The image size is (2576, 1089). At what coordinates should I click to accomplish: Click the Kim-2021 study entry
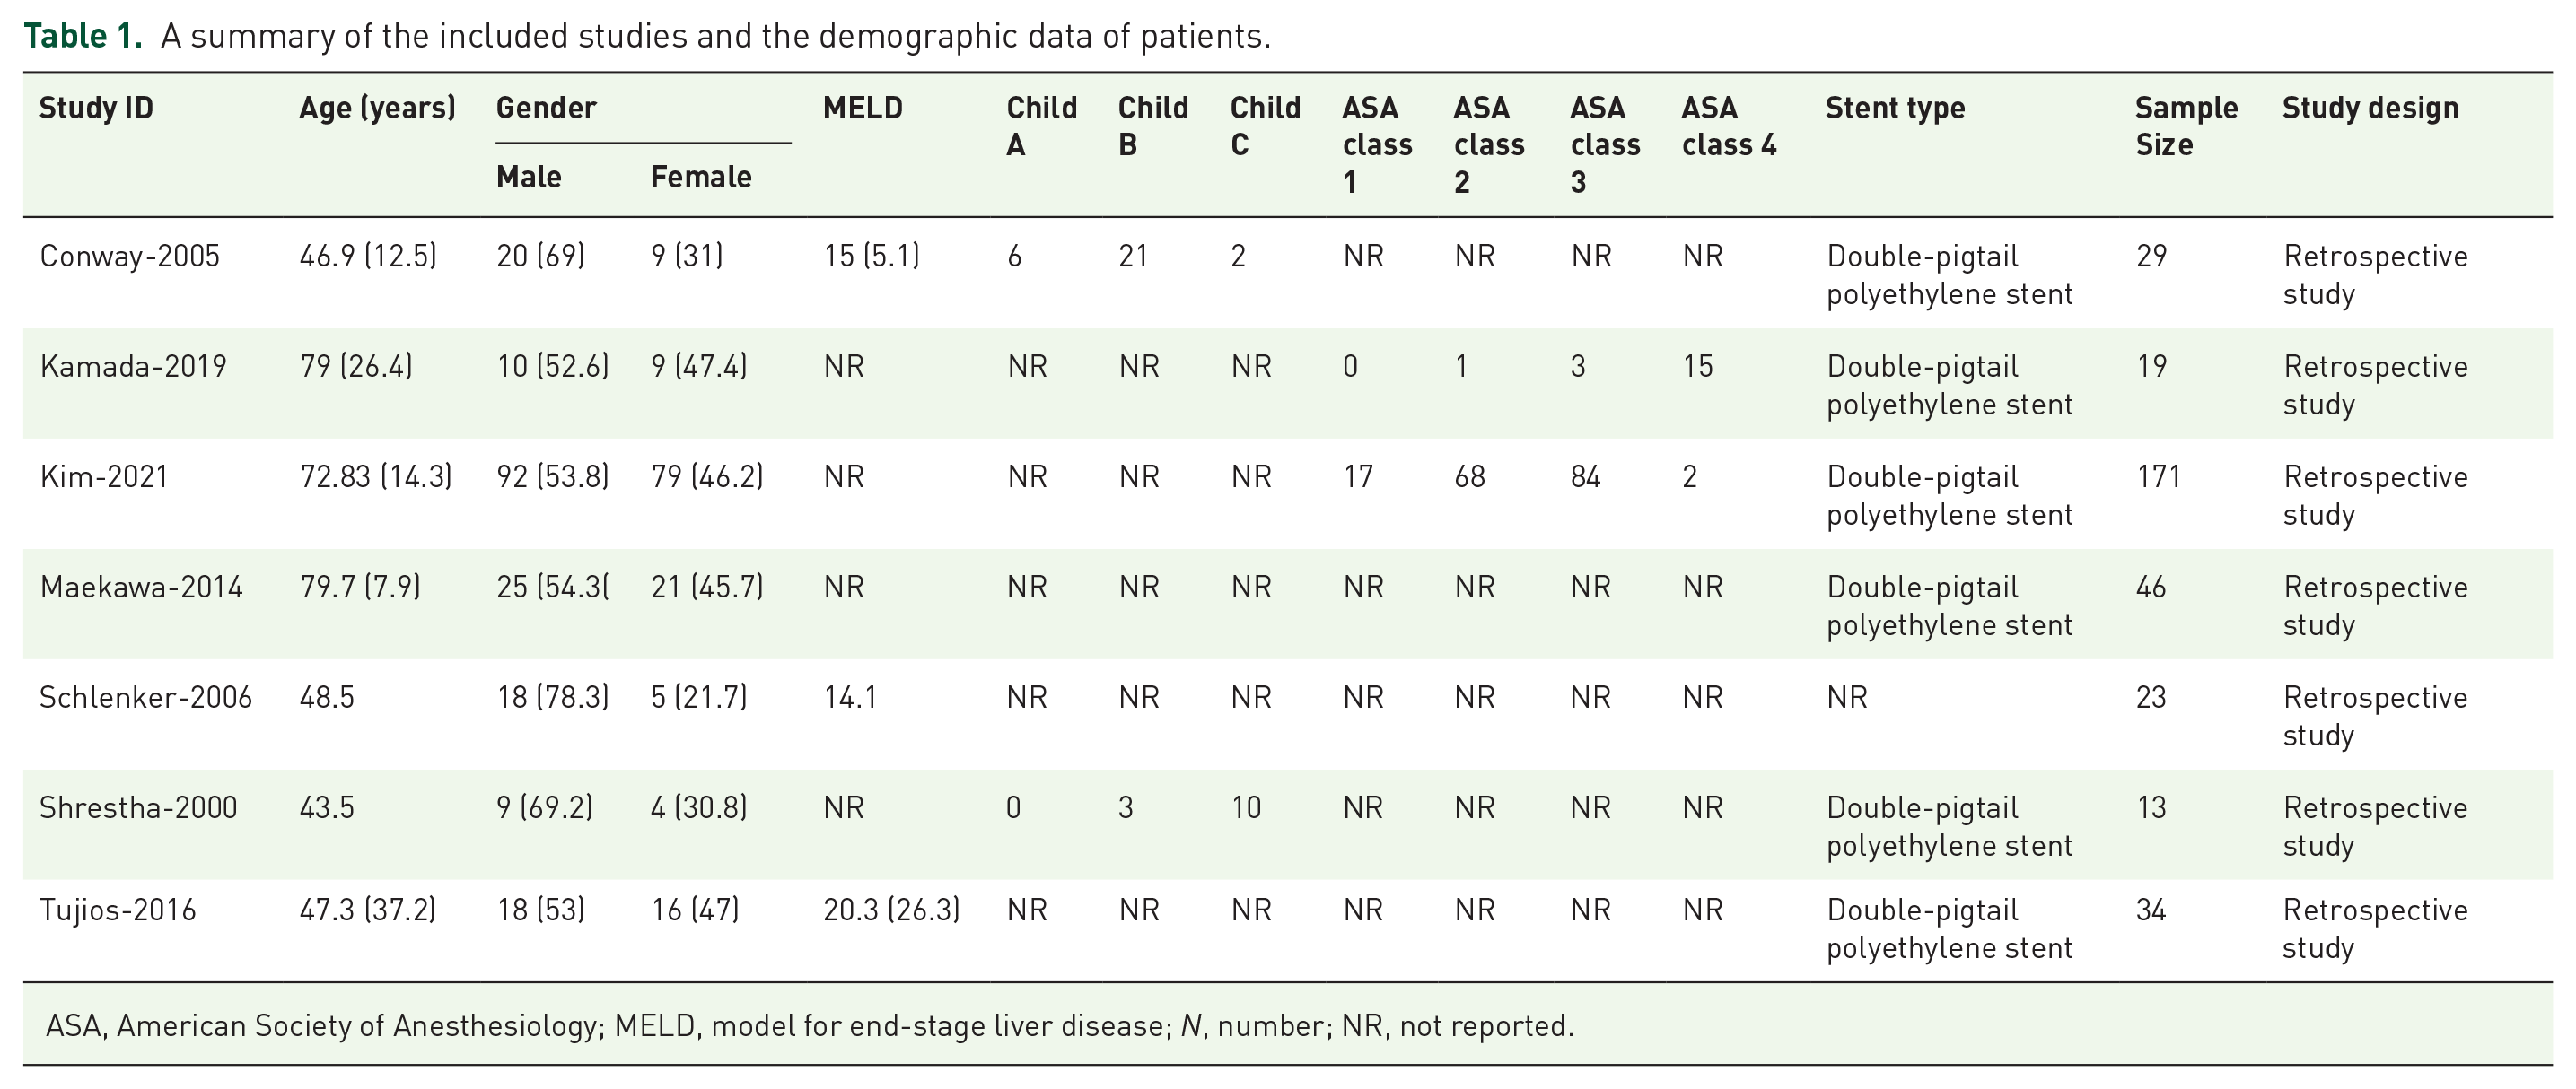pos(104,476)
